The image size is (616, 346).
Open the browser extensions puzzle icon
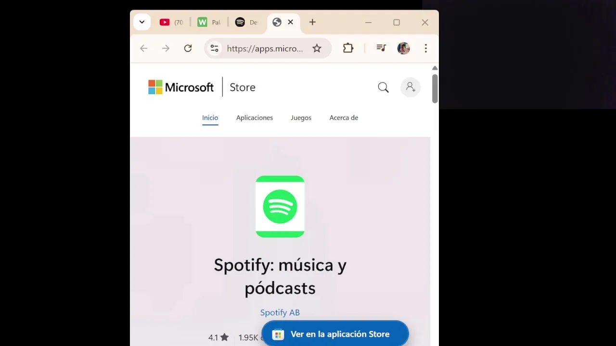tap(348, 48)
